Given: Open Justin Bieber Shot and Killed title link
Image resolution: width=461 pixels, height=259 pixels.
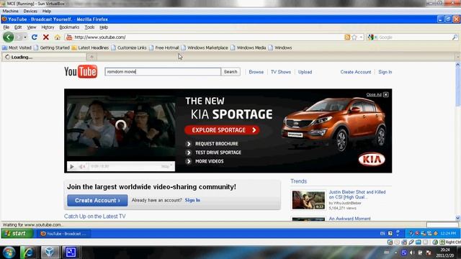Looking at the screenshot, I should [357, 194].
